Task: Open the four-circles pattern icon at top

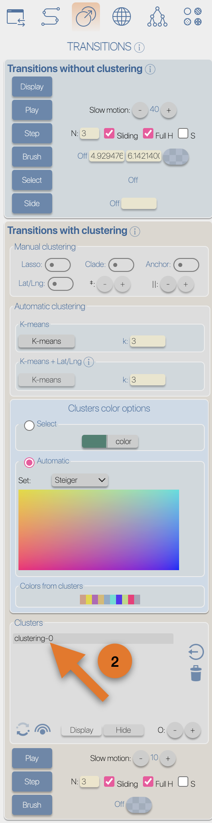Action: tap(193, 17)
